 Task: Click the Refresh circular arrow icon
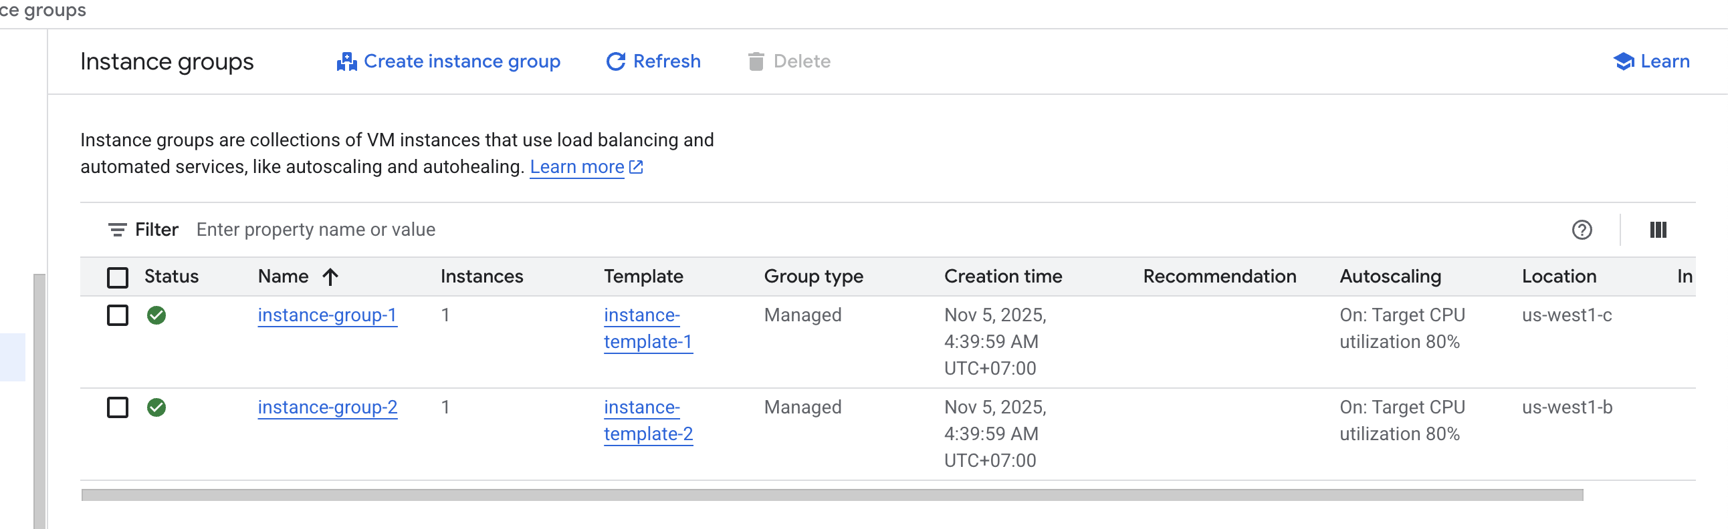[x=615, y=61]
